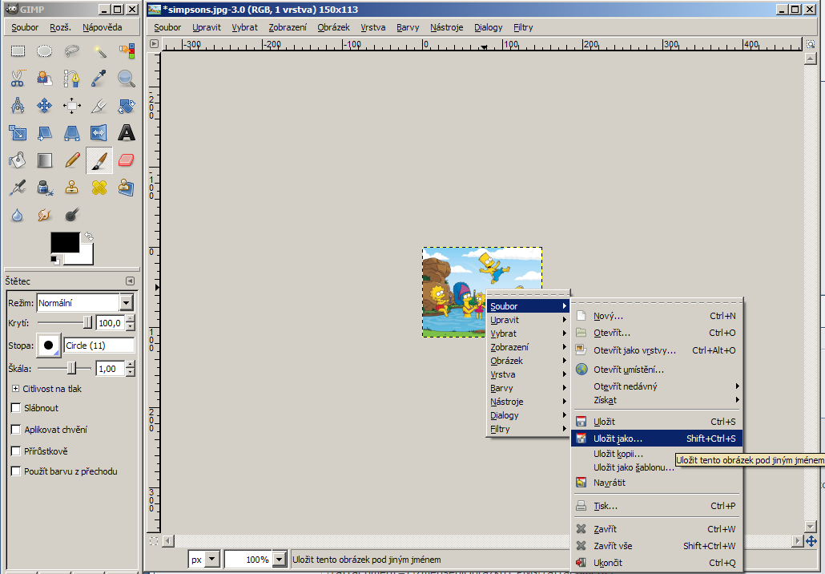The width and height of the screenshot is (825, 574).
Task: Click the brush preview button next to Stopa
Action: tap(49, 346)
